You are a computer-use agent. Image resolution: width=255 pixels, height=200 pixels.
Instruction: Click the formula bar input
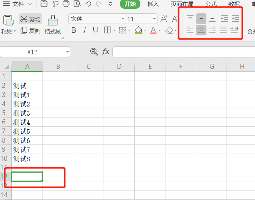tap(184, 52)
